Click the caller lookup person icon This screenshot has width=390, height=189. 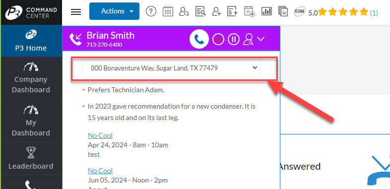coord(249,39)
